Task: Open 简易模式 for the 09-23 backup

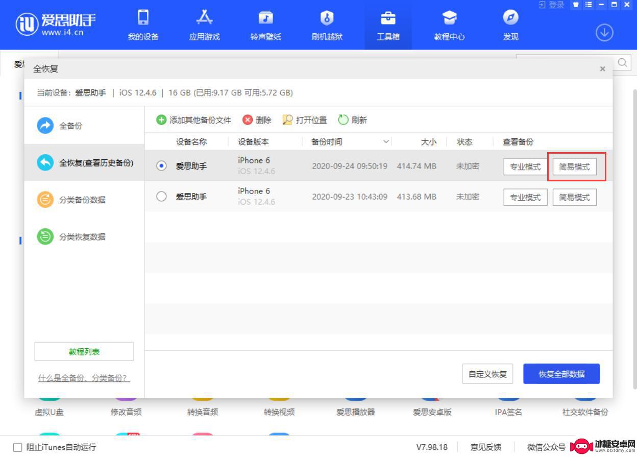Action: (x=575, y=197)
